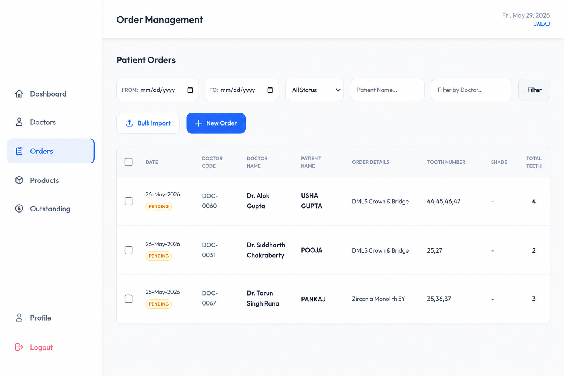Click the FROM date input field
Viewport: 564px width, 376px height.
point(158,90)
